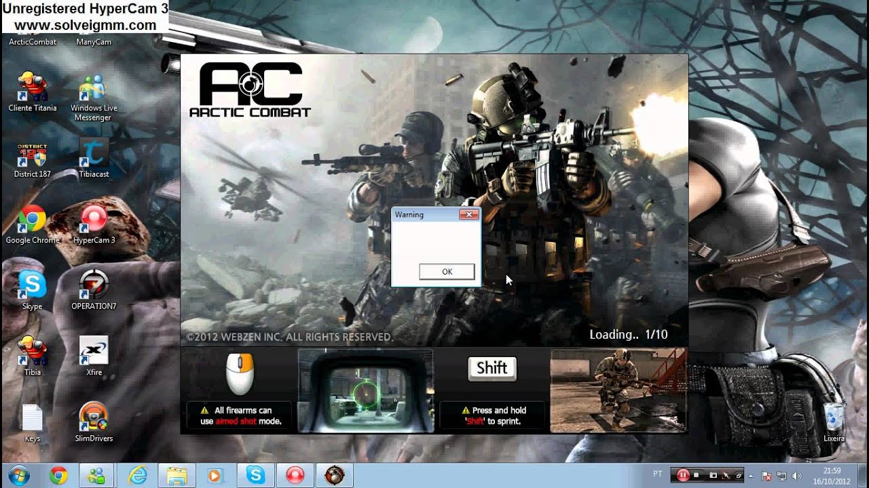Click "All firearms can use aimed shot mode" tip

(239, 415)
